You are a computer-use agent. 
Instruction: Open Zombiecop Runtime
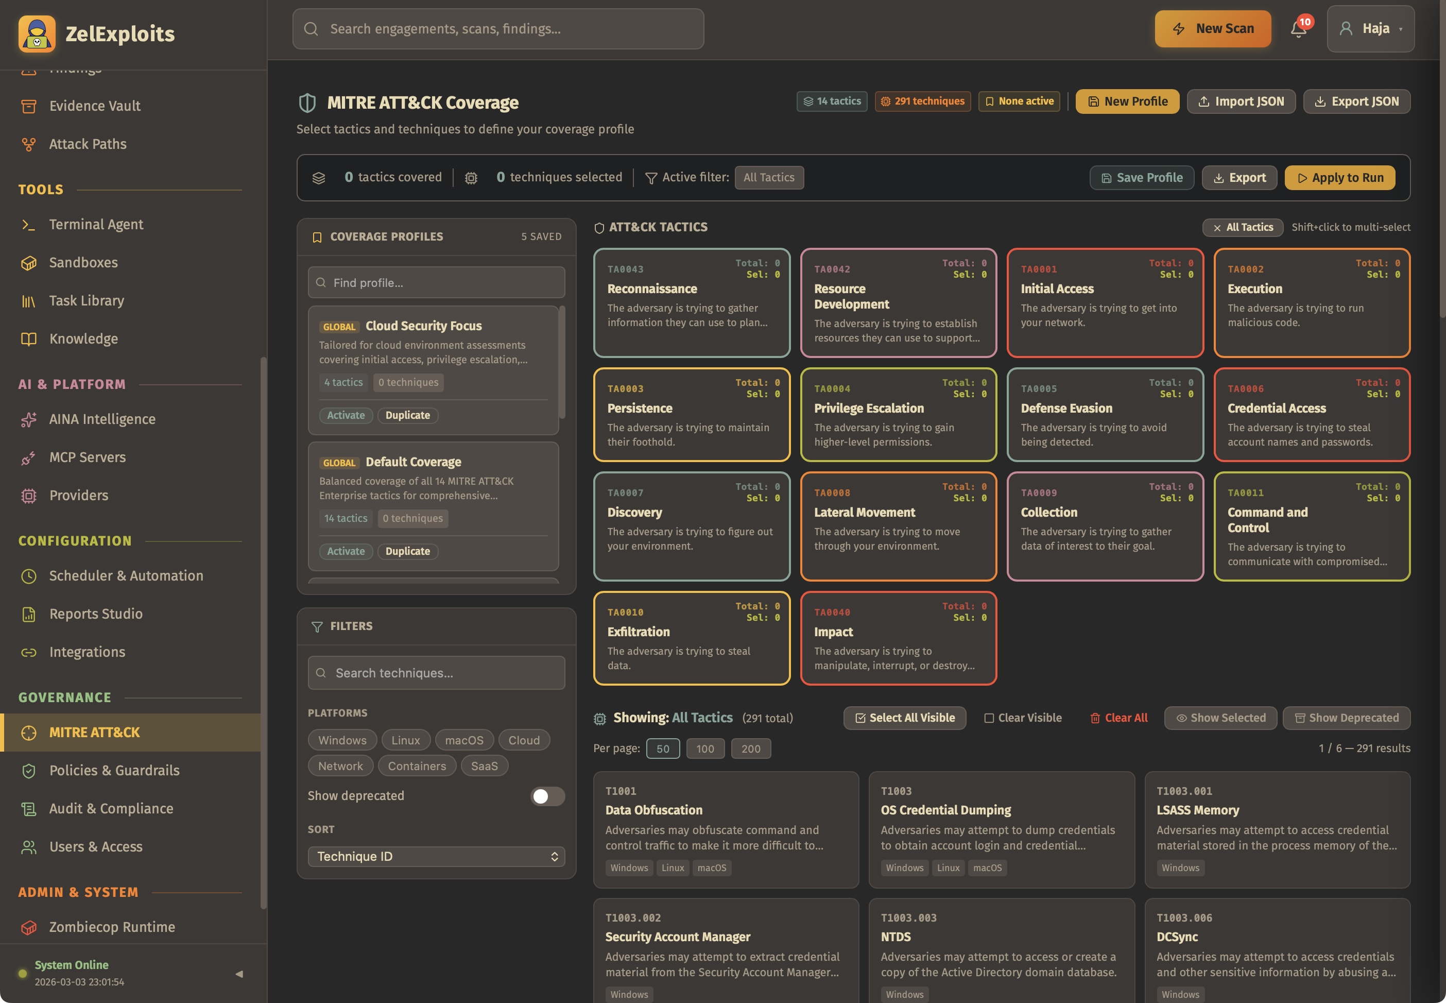112,926
